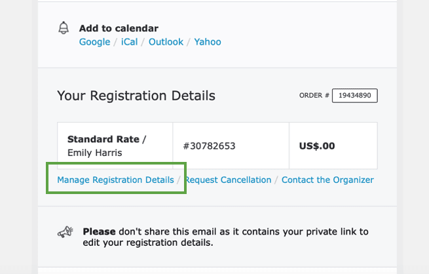Select the Yahoo calendar link

point(208,42)
